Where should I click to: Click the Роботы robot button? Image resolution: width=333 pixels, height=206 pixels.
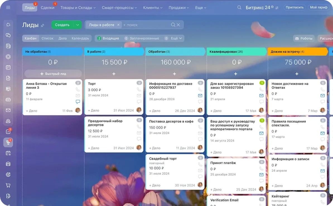pyautogui.click(x=304, y=39)
